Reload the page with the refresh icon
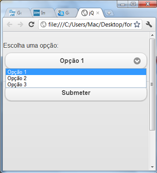 tap(32, 24)
